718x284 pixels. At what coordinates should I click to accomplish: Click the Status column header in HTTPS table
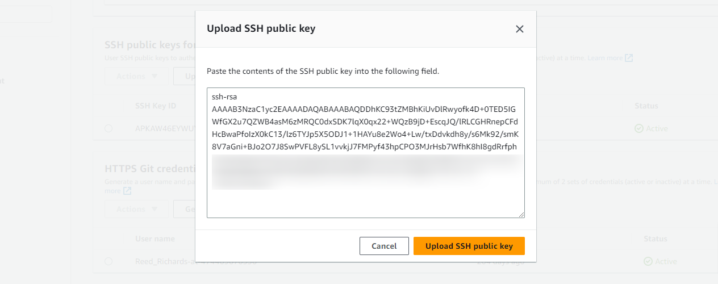(656, 239)
